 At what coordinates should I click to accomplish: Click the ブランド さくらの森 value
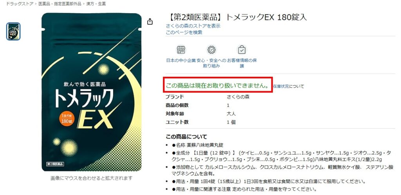pyautogui.click(x=238, y=97)
